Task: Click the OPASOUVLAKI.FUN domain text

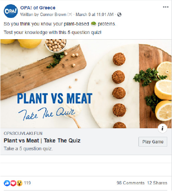Action: pos(23,133)
